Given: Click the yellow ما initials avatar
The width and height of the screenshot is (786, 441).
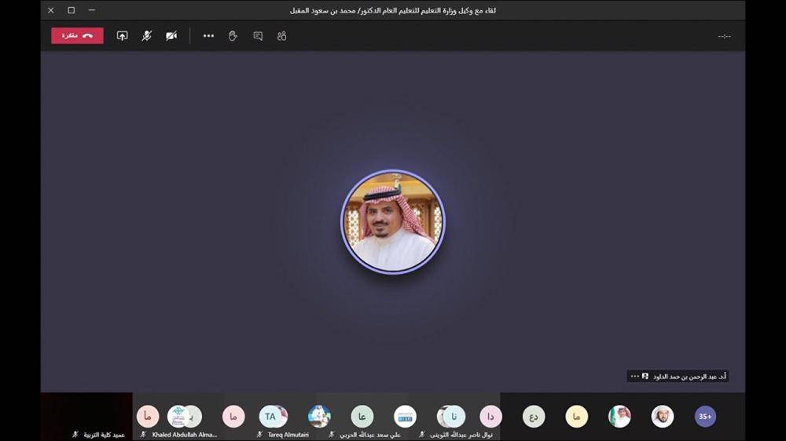Looking at the screenshot, I should (576, 417).
